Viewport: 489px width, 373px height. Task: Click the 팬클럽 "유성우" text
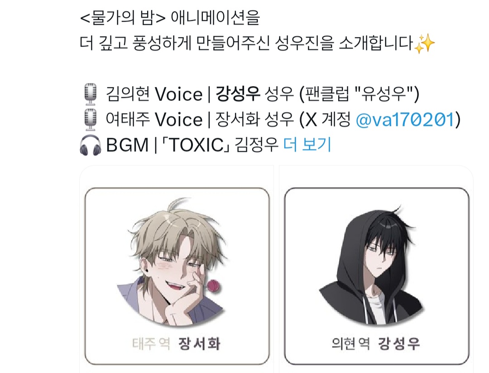pyautogui.click(x=359, y=94)
